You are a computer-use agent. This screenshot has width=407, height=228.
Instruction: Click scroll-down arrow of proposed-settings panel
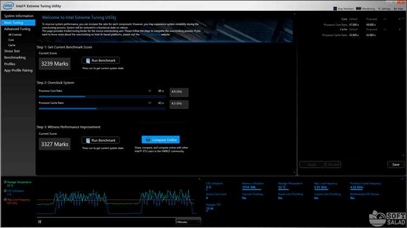[403, 155]
